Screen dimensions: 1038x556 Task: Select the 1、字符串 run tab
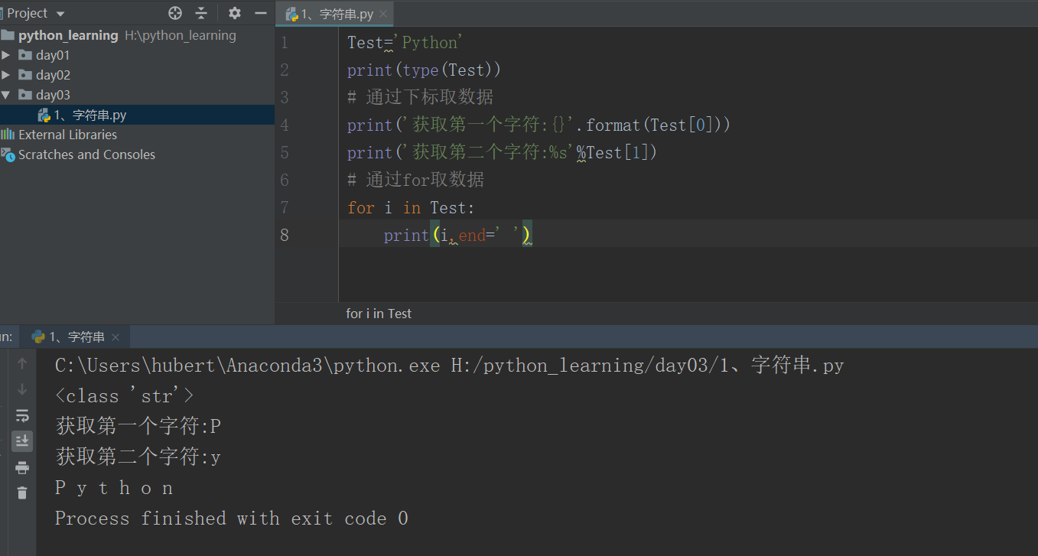point(76,337)
